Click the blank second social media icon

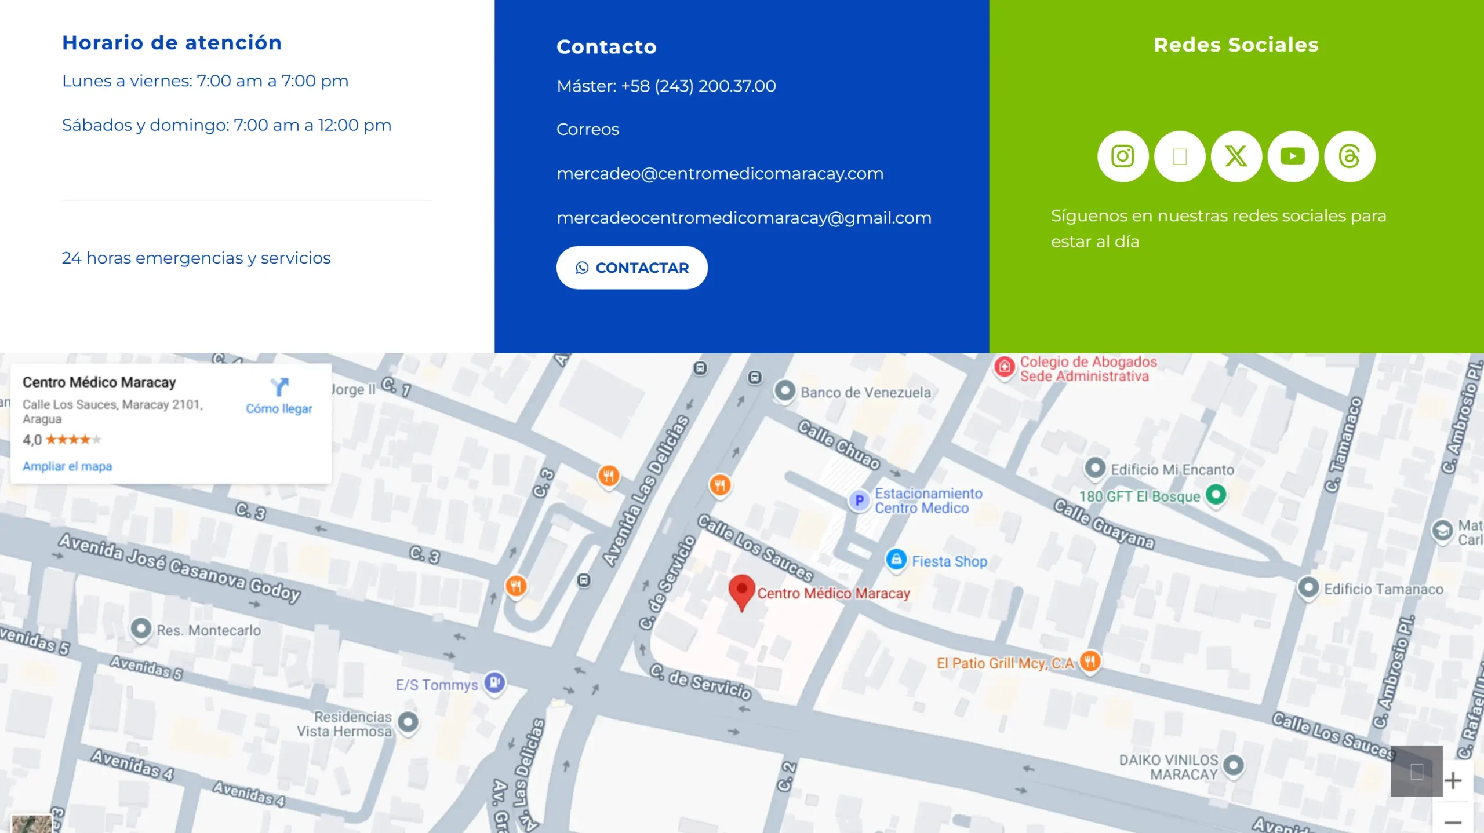[1179, 156]
